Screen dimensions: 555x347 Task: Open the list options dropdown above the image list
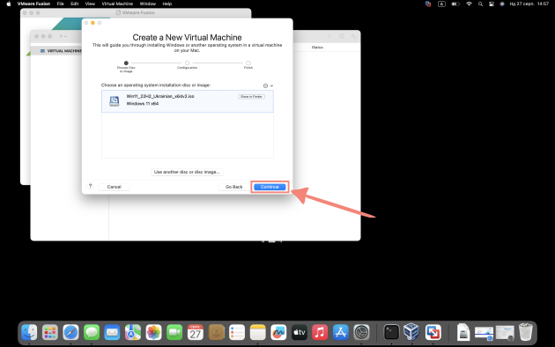click(x=268, y=85)
